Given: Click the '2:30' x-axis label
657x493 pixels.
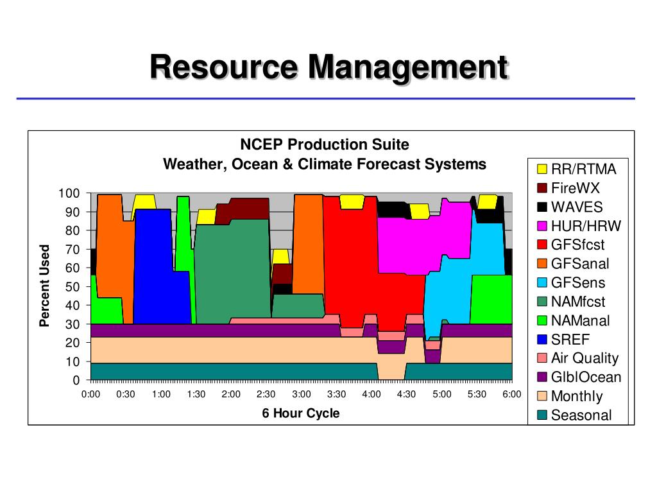Looking at the screenshot, I should click(x=266, y=394).
